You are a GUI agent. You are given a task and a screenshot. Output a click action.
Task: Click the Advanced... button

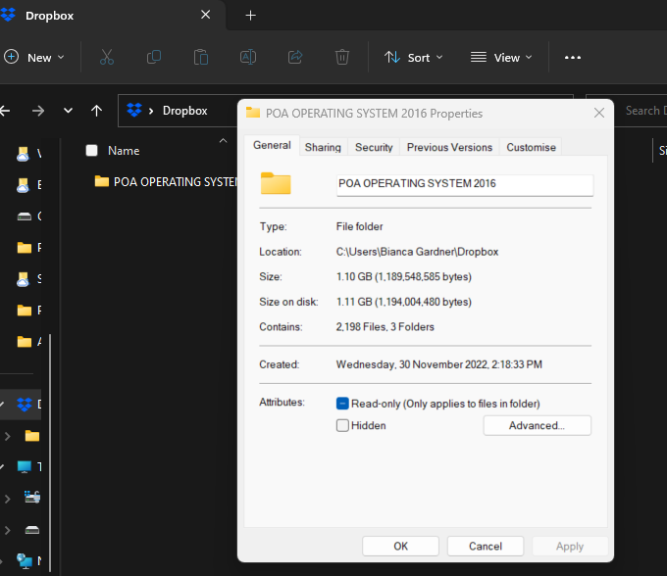point(537,425)
